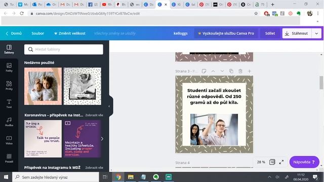Open the Text sidebar tab

click(x=9, y=104)
